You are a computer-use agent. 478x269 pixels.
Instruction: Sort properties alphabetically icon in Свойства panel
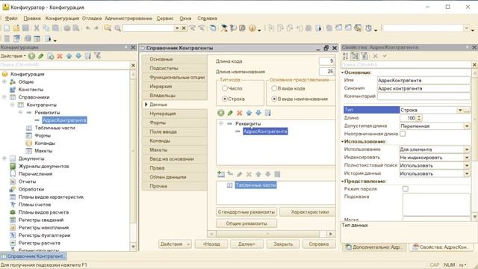tap(345, 56)
